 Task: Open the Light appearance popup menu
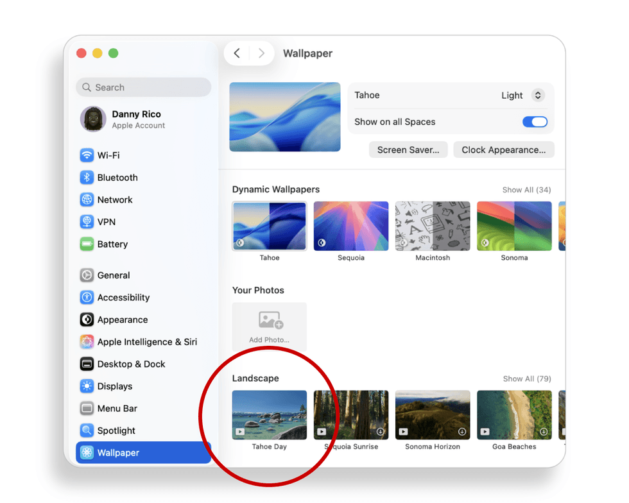(522, 96)
